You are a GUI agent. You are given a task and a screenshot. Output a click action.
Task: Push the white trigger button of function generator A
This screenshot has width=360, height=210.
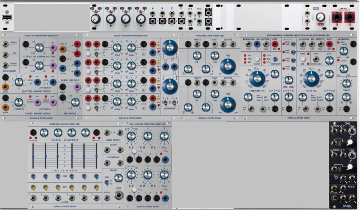(x=88, y=54)
